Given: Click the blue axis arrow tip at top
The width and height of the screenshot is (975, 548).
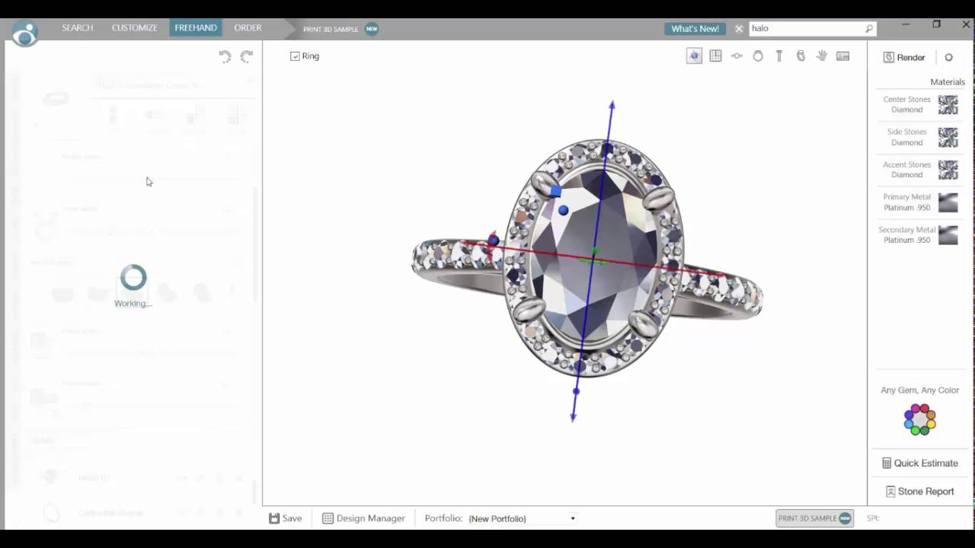Looking at the screenshot, I should coord(612,105).
